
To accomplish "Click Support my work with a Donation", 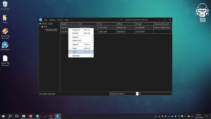I will click(137, 20).
